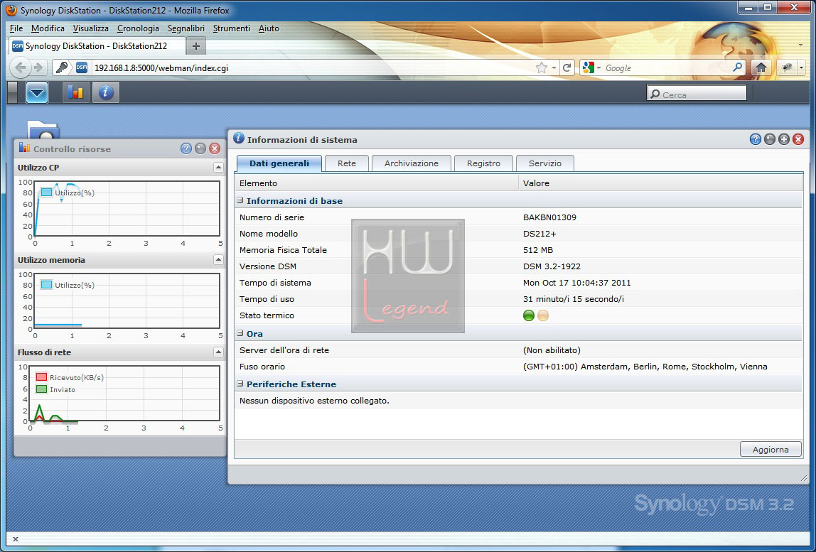This screenshot has width=816, height=552.
Task: Click the 512 MB memory value
Action: pyautogui.click(x=538, y=250)
